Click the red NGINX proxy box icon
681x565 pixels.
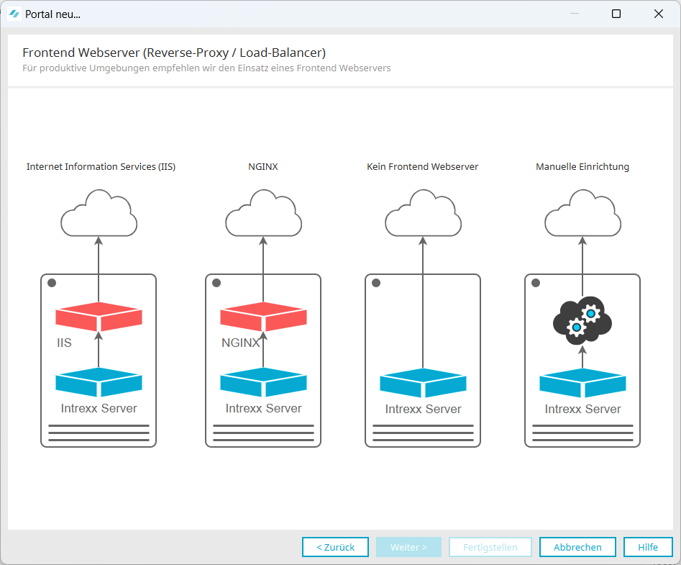(263, 316)
